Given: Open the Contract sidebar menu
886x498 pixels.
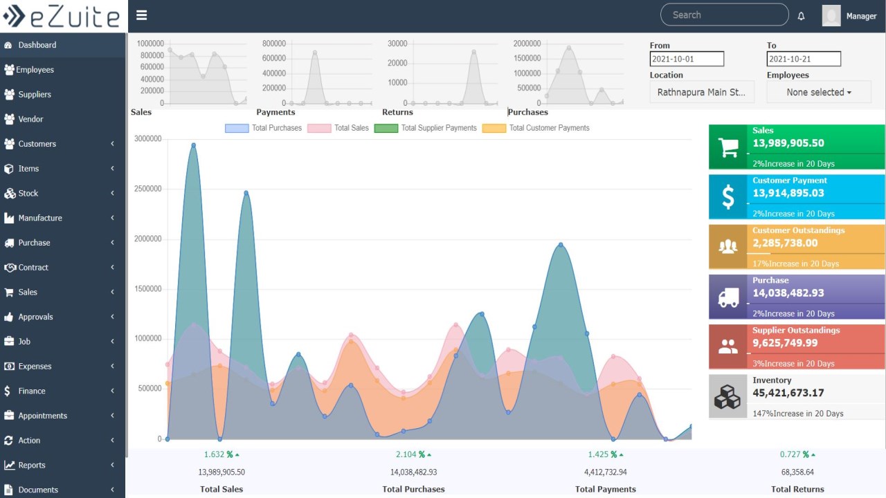Looking at the screenshot, I should pyautogui.click(x=62, y=268).
